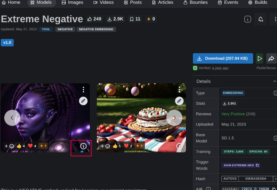277x190 pixels.
Task: Download the 207.94 KB file
Action: point(223,58)
